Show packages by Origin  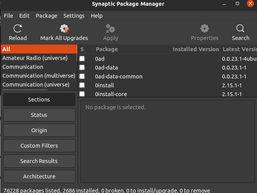(x=39, y=130)
